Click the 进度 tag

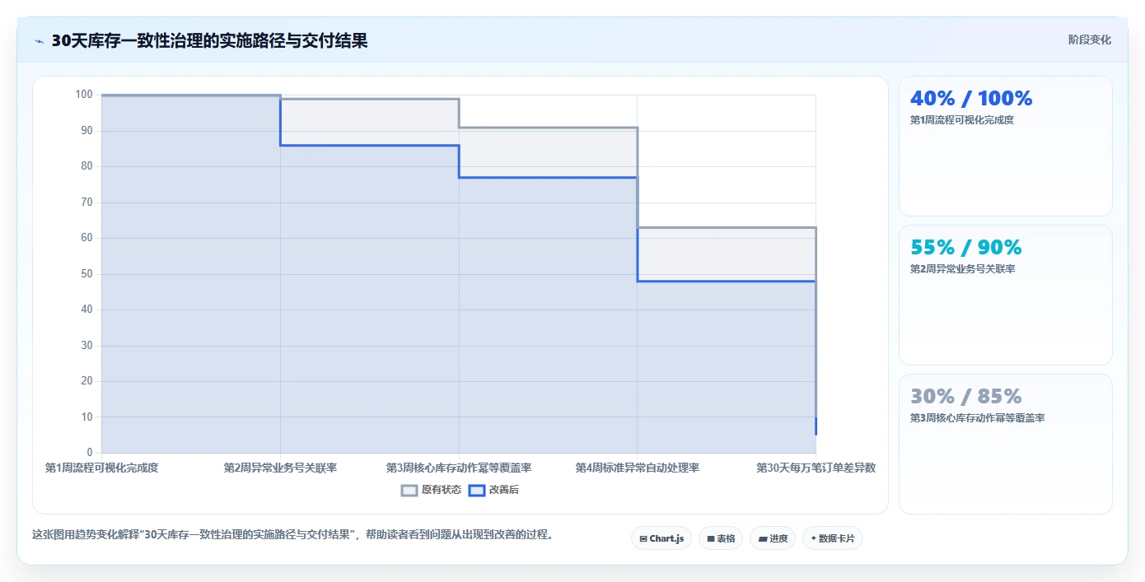(773, 538)
